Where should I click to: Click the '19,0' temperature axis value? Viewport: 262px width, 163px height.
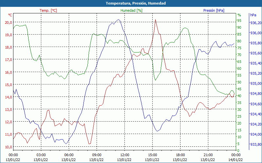point(9,35)
